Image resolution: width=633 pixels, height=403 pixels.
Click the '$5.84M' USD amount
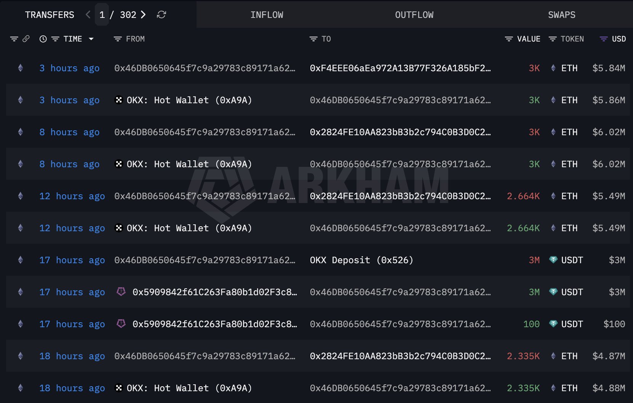tap(609, 68)
